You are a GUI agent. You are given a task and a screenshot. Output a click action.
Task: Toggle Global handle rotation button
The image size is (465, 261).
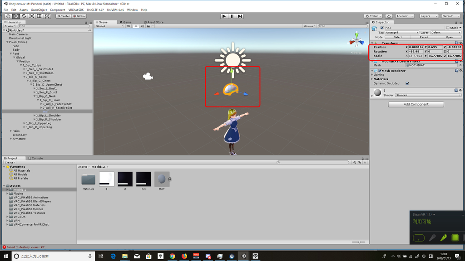point(79,16)
